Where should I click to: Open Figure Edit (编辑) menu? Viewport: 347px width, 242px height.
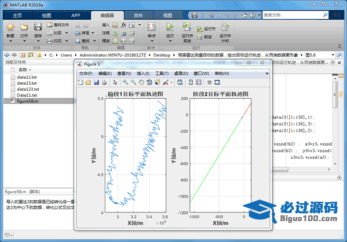105,74
